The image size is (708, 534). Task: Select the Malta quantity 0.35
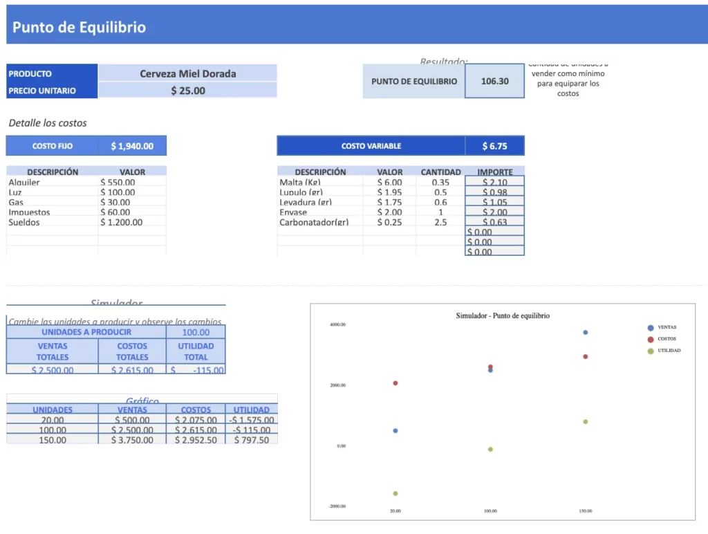tap(440, 182)
